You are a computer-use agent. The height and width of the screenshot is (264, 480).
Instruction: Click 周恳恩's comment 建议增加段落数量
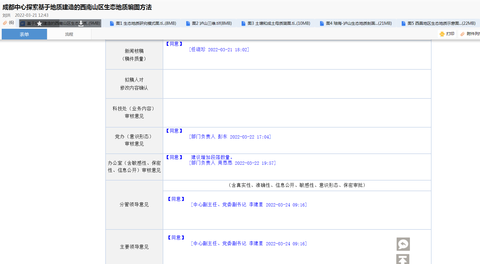(x=212, y=157)
